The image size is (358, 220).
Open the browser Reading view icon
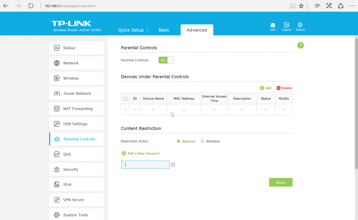(293, 6)
